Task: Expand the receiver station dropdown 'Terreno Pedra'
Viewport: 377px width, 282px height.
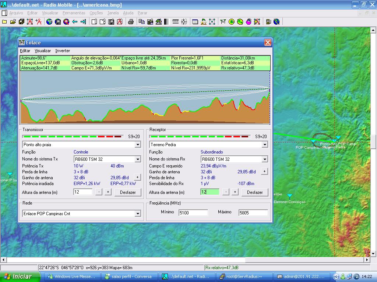Action: 265,145
